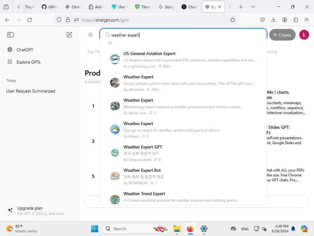Click the 'All' filter label in search results
This screenshot has height=236, width=314.
(x=110, y=43)
